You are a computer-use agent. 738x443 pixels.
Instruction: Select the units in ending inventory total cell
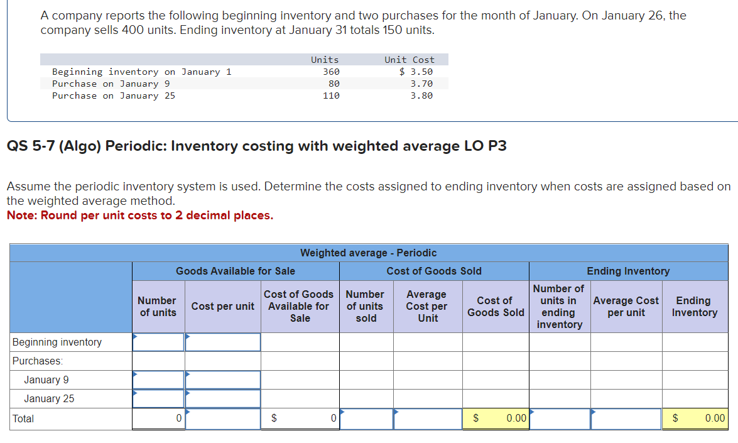(559, 418)
